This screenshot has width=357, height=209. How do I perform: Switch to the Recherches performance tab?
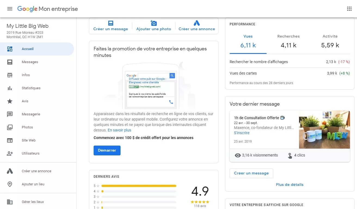(288, 41)
